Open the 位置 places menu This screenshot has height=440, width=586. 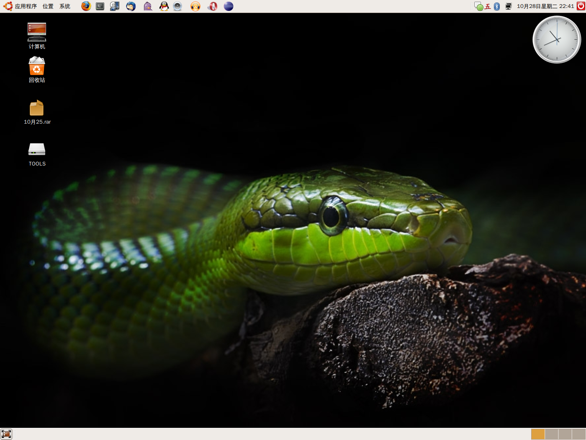(48, 6)
